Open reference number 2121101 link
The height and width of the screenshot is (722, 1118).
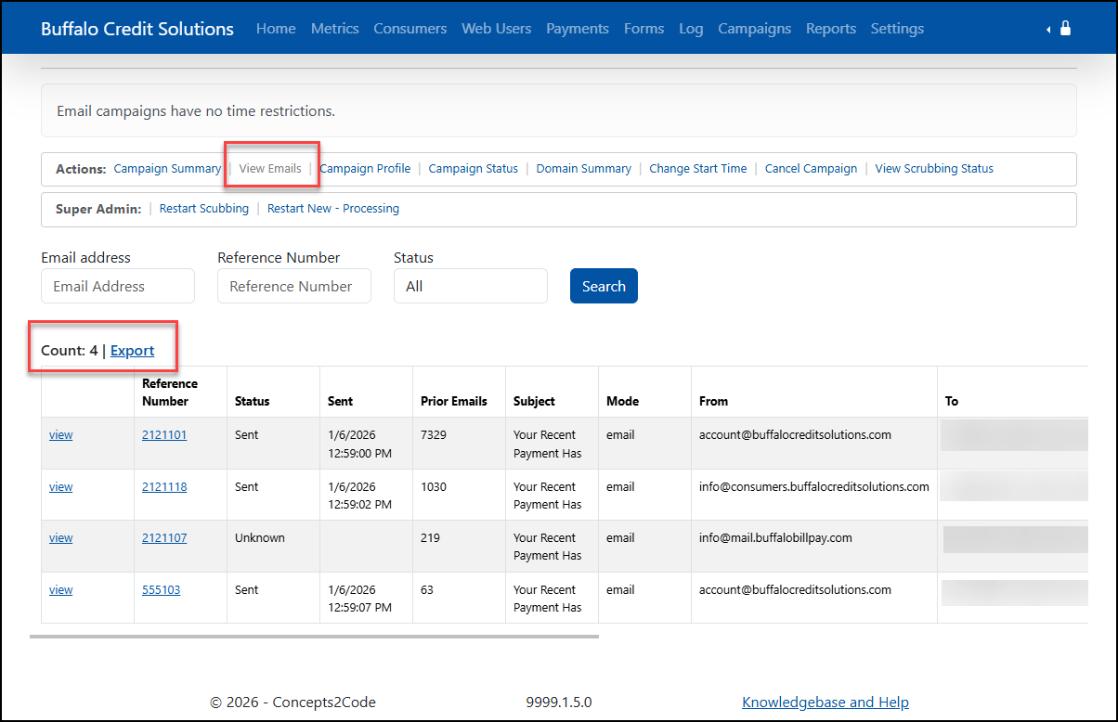coord(164,434)
